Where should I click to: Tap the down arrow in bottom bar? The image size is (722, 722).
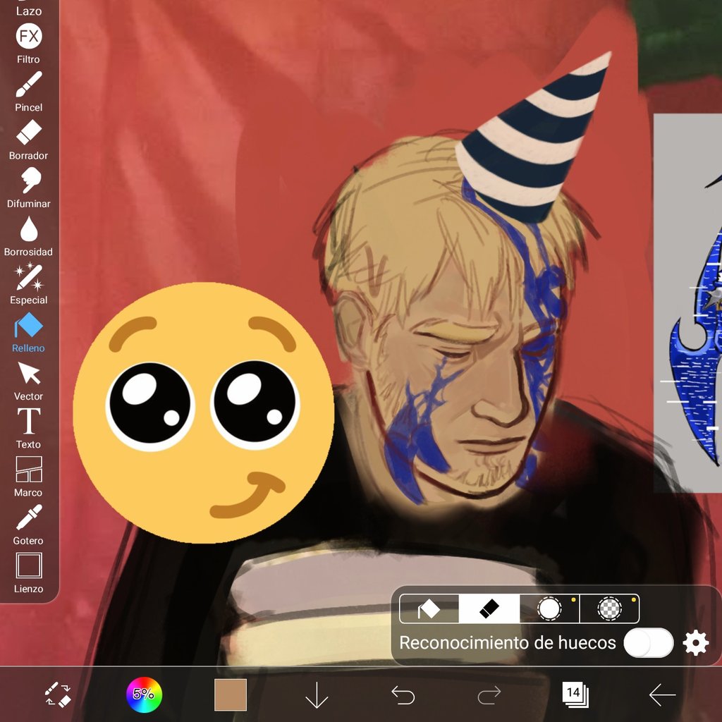point(317,695)
